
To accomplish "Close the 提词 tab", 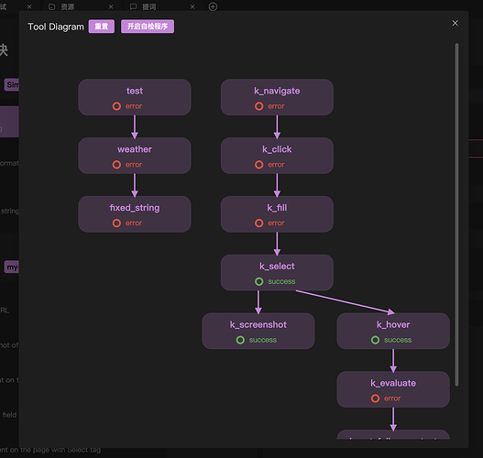I will (x=192, y=6).
